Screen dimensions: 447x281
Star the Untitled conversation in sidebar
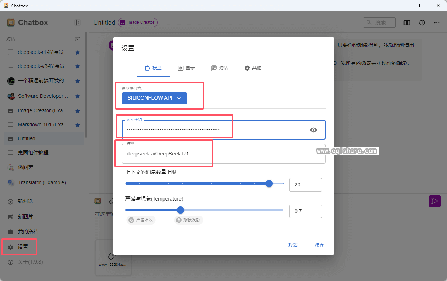tap(78, 138)
